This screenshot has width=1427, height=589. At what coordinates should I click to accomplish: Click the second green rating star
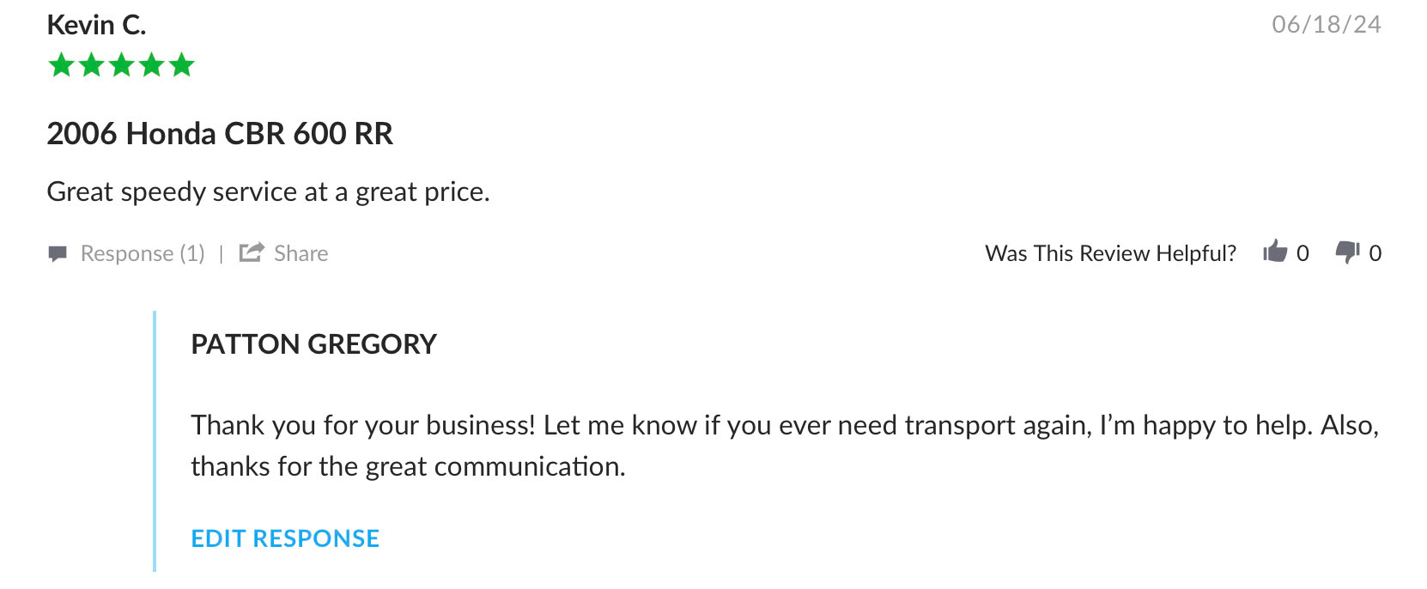(x=92, y=65)
